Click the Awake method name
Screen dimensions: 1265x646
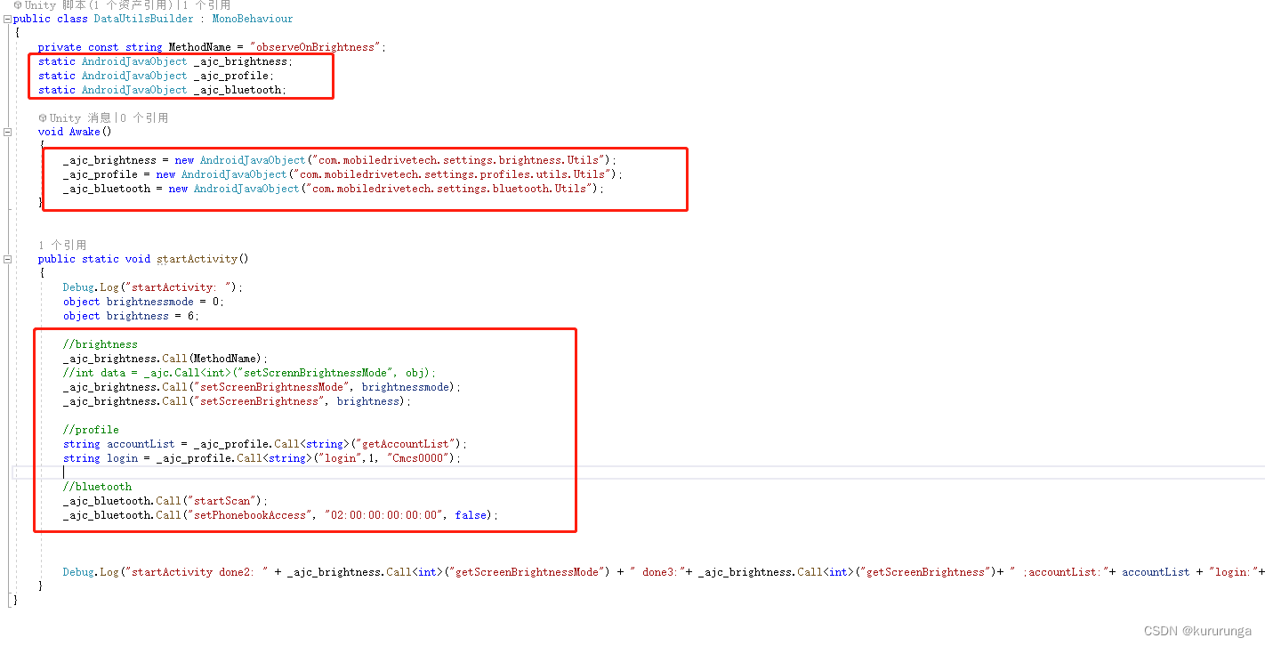pyautogui.click(x=85, y=132)
